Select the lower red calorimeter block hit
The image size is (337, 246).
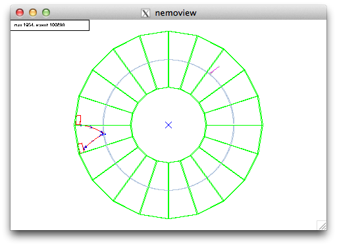click(81, 148)
